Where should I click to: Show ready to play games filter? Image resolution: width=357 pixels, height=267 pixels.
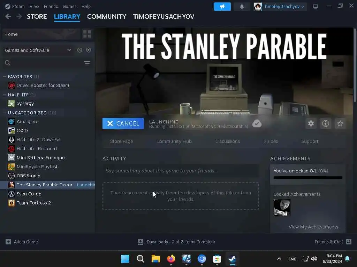tap(89, 50)
